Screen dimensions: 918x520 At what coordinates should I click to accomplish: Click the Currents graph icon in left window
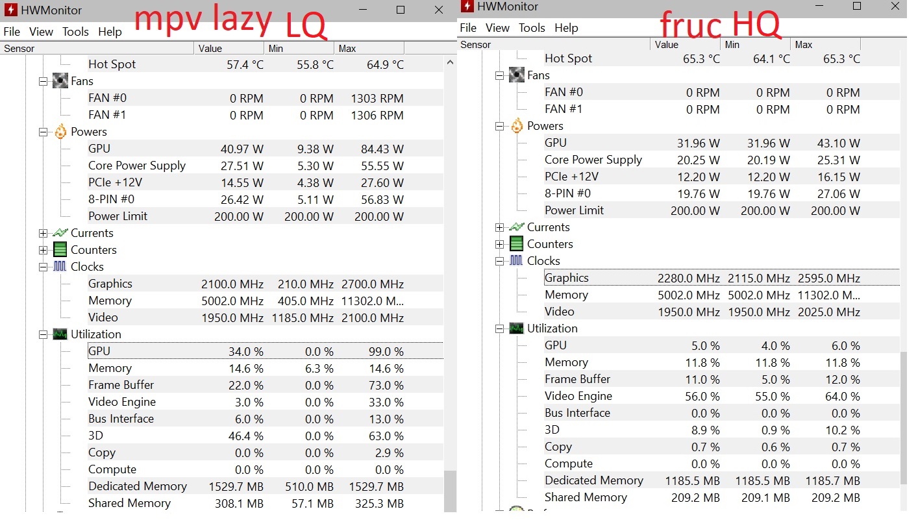60,233
